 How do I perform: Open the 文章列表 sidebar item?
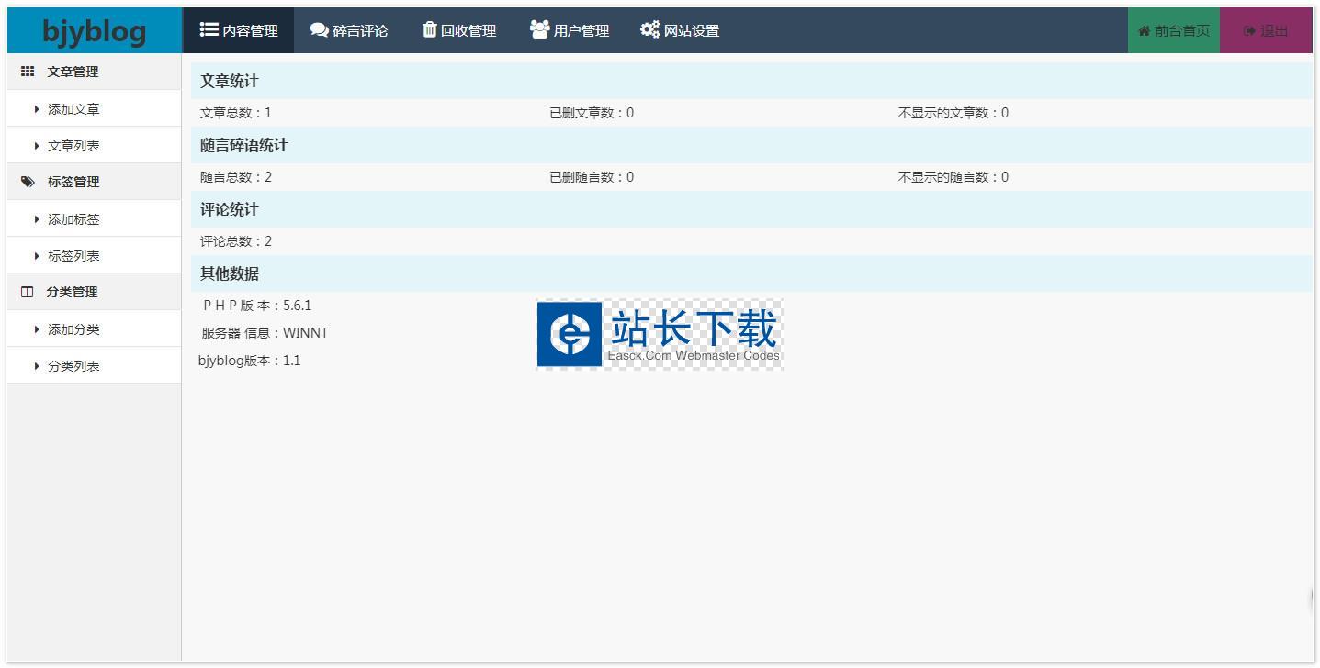click(73, 146)
